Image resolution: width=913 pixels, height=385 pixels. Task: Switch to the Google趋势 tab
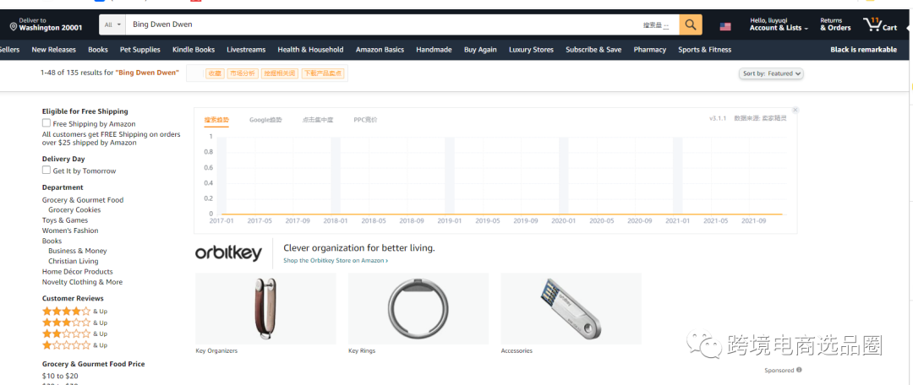point(265,120)
